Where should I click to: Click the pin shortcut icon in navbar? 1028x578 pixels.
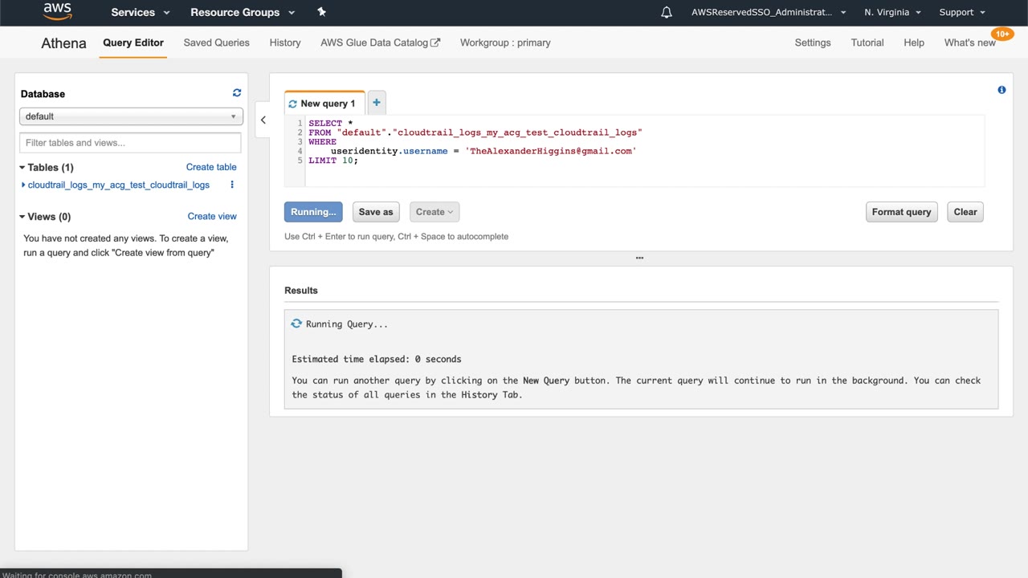click(321, 12)
